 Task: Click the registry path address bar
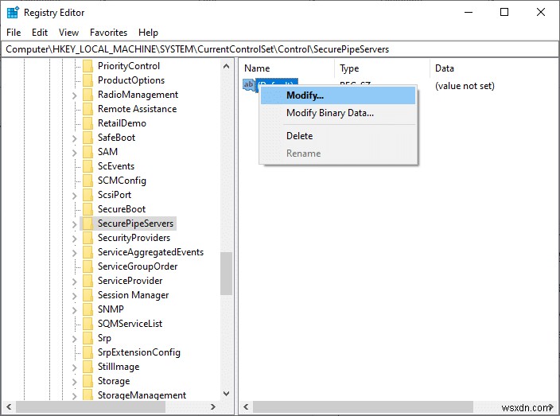(280, 49)
